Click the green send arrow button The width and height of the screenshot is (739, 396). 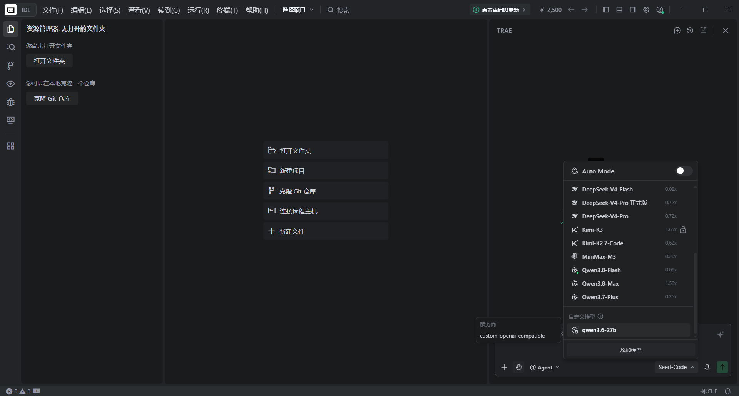point(722,367)
